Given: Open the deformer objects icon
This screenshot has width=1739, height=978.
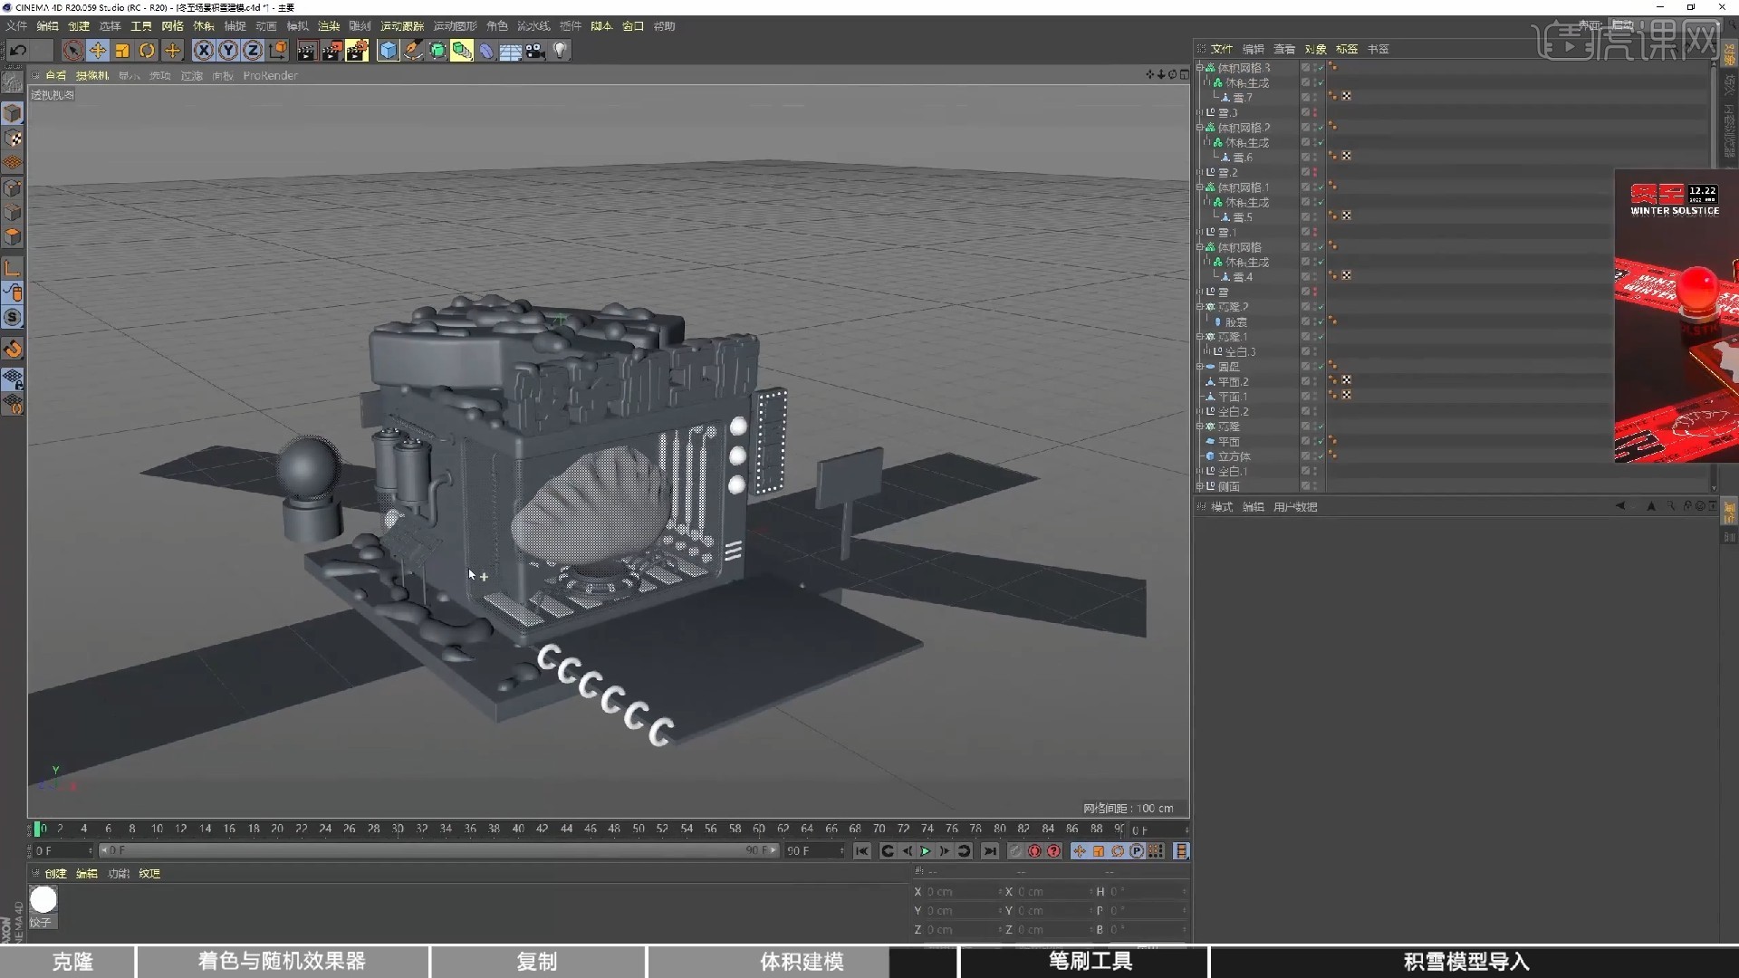Looking at the screenshot, I should click(486, 51).
